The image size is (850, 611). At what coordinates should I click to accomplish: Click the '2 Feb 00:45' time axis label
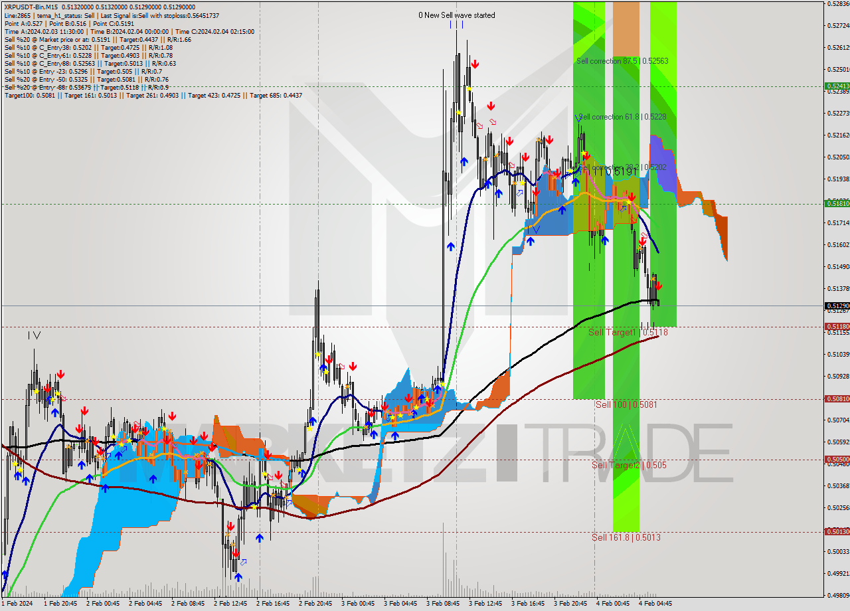102,604
